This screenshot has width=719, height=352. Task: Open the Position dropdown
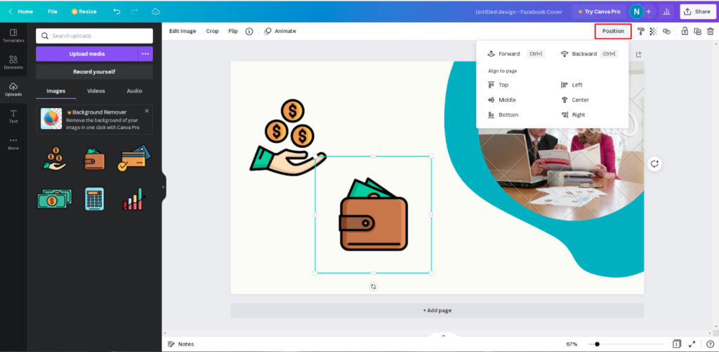point(612,31)
